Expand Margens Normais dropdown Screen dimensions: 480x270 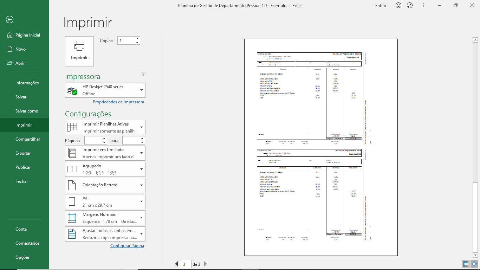point(105,218)
